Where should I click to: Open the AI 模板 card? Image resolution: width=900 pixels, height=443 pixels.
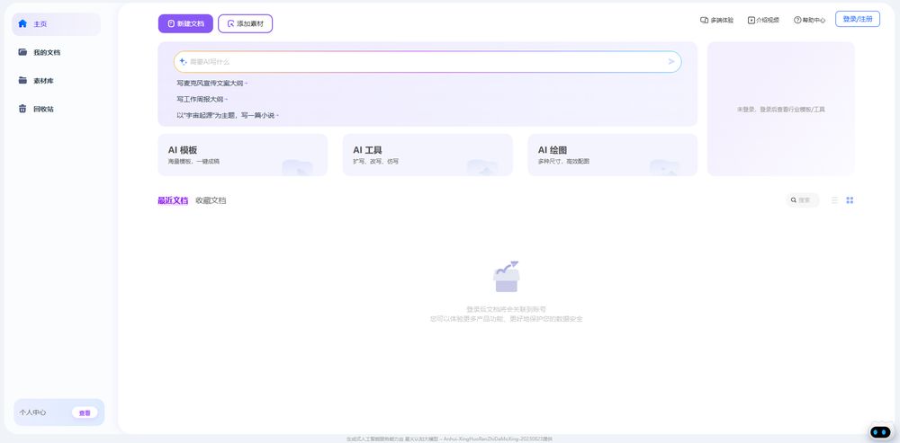pos(242,155)
